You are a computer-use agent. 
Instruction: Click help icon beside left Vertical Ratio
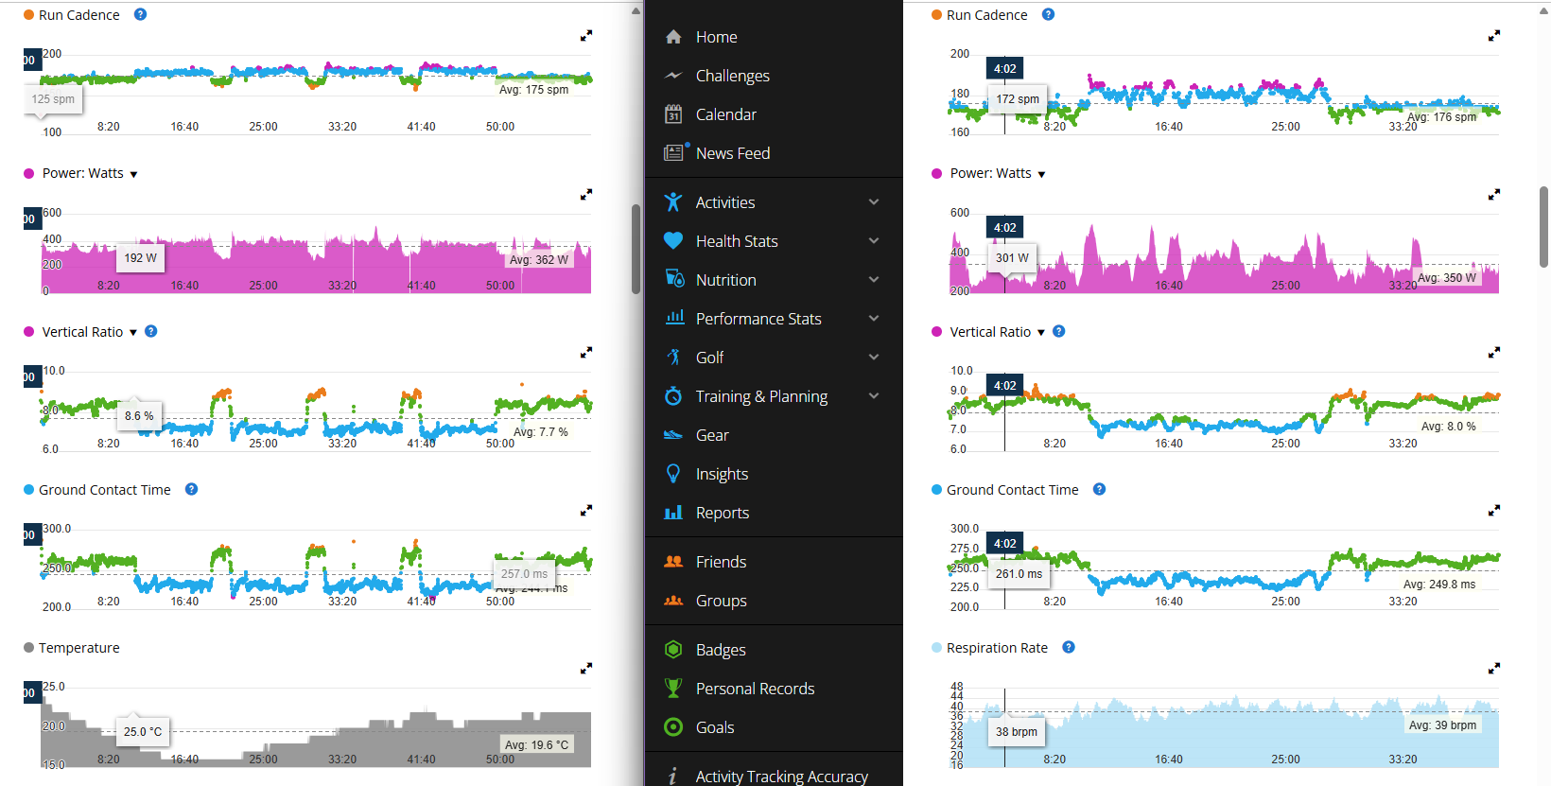(151, 332)
